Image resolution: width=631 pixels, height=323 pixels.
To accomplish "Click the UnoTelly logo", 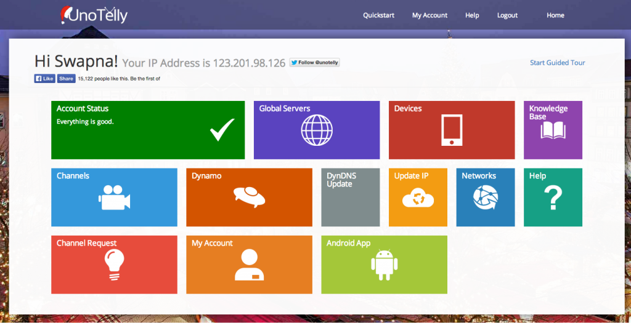I will click(94, 15).
